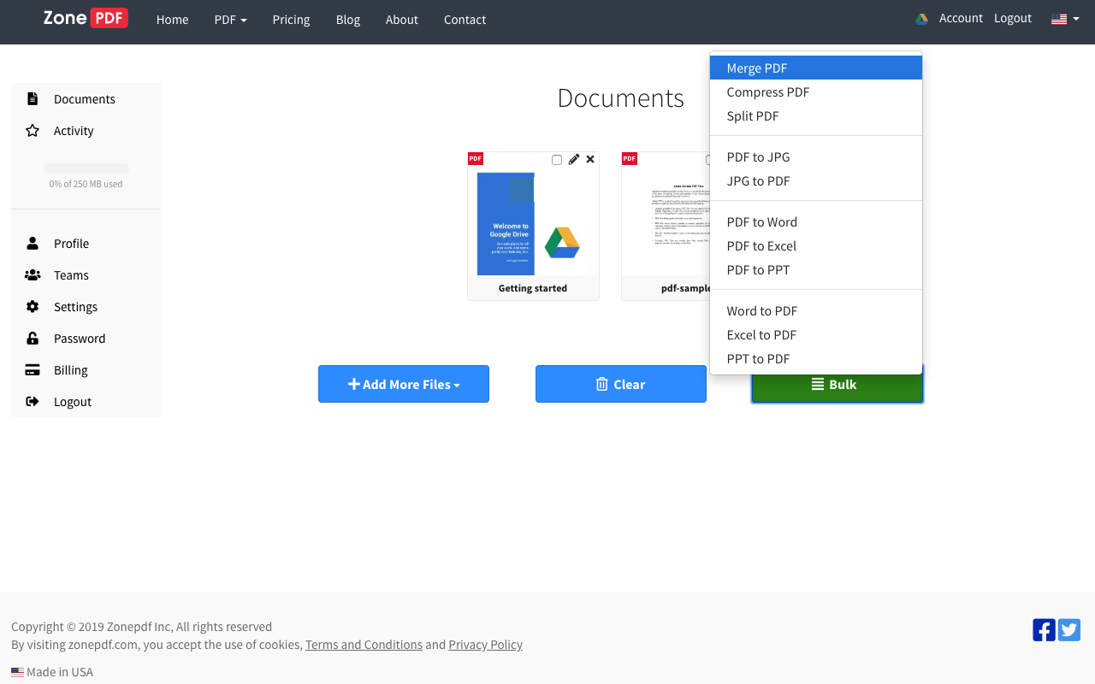Click Logout in top bar
The image size is (1095, 684).
click(x=1013, y=18)
